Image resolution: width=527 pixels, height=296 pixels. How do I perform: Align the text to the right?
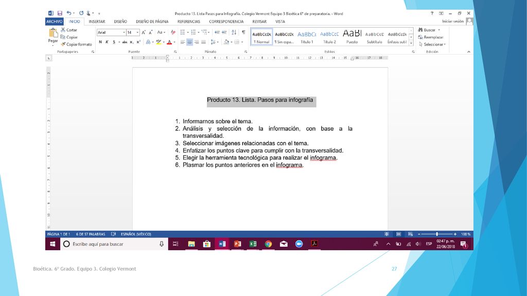(x=197, y=42)
